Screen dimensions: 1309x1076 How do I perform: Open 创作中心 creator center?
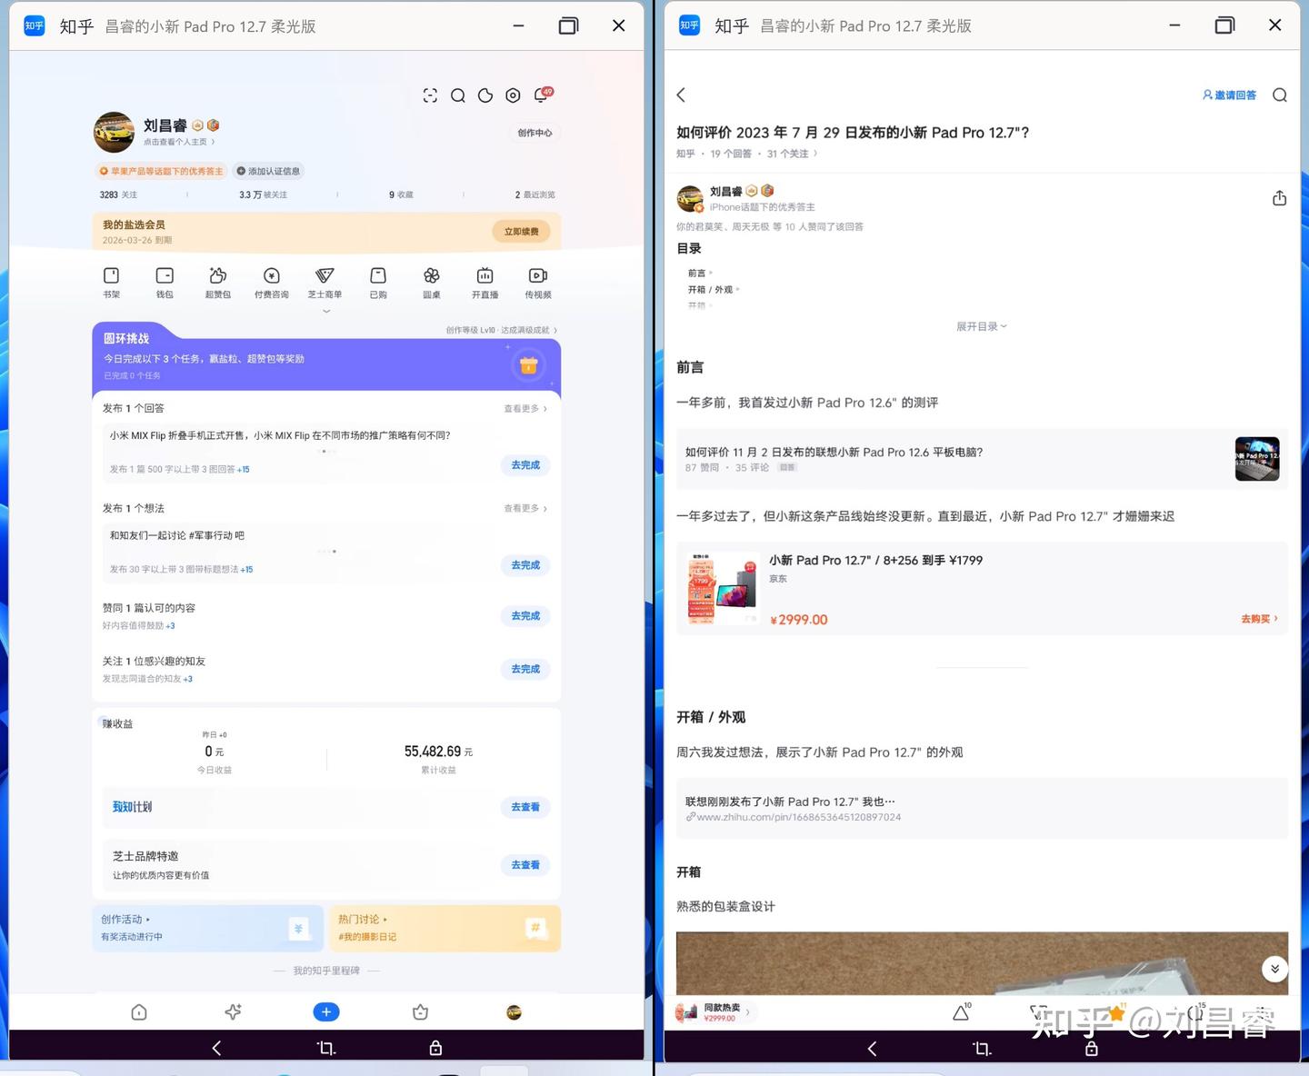[535, 133]
